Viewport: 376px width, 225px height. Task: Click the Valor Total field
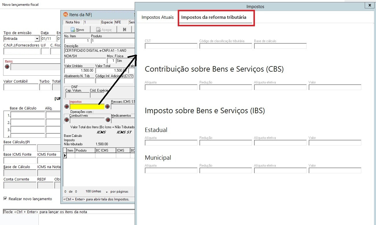pyautogui.click(x=112, y=70)
